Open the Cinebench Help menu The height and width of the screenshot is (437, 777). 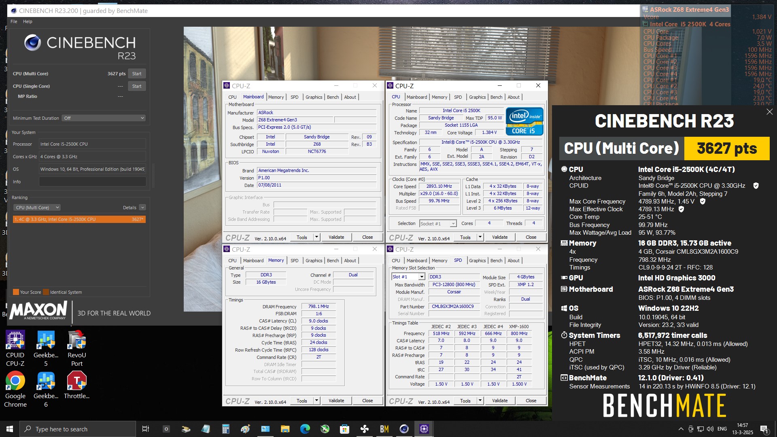tap(28, 21)
